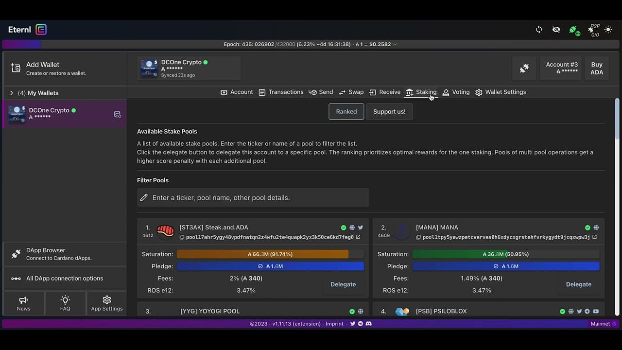Click the MANA saturation bar
The width and height of the screenshot is (622, 350).
click(506, 254)
